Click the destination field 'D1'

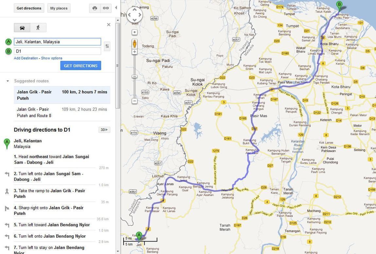(58, 51)
